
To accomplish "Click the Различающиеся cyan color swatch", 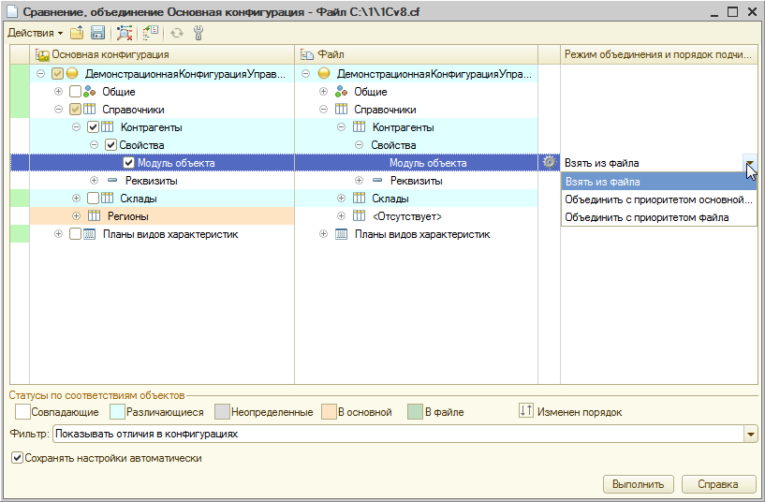I will pos(118,412).
